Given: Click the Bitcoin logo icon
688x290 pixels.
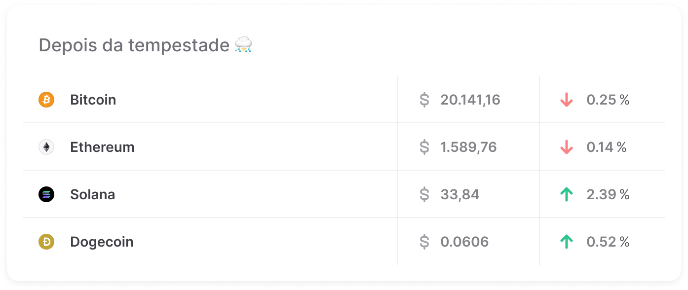Looking at the screenshot, I should tap(46, 99).
